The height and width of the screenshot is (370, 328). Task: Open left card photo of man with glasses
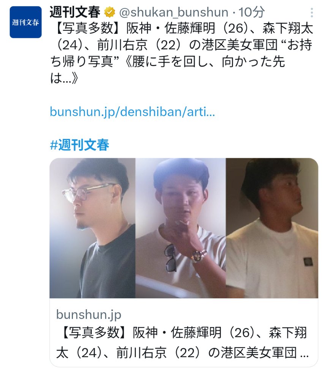tap(92, 228)
